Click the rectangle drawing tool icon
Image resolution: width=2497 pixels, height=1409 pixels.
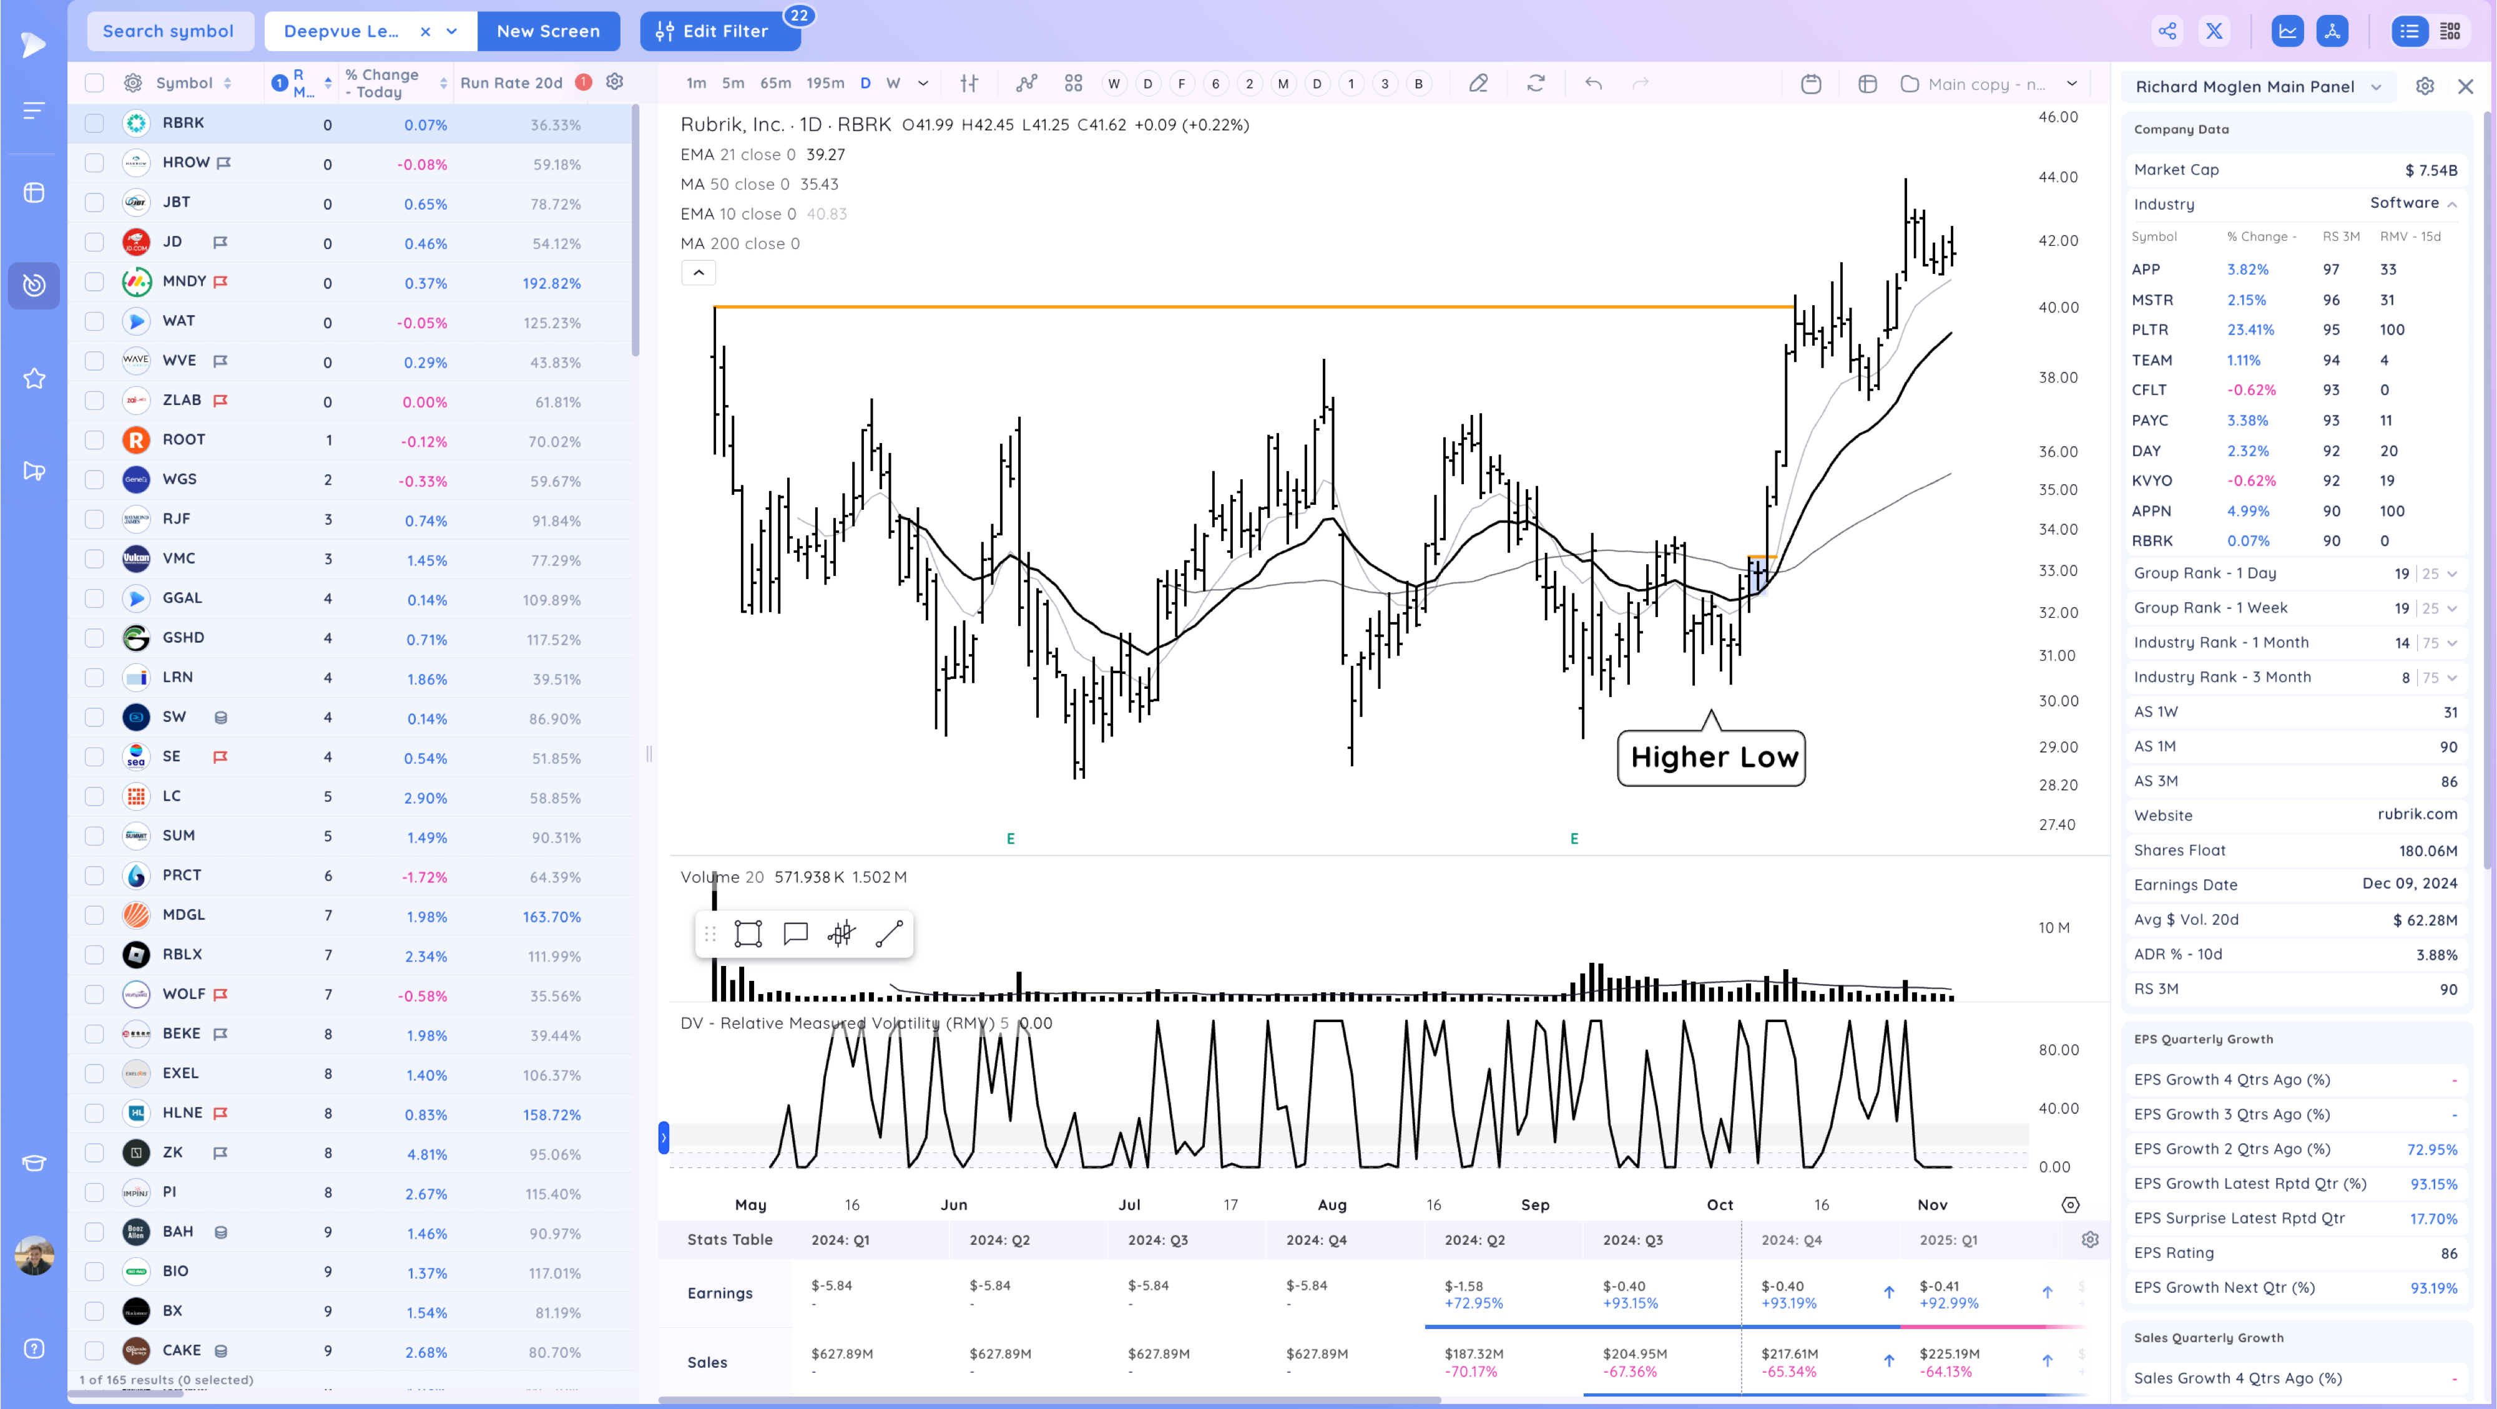(x=747, y=933)
